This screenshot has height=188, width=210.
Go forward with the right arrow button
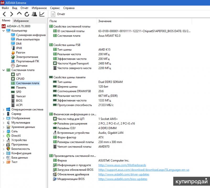12,14
